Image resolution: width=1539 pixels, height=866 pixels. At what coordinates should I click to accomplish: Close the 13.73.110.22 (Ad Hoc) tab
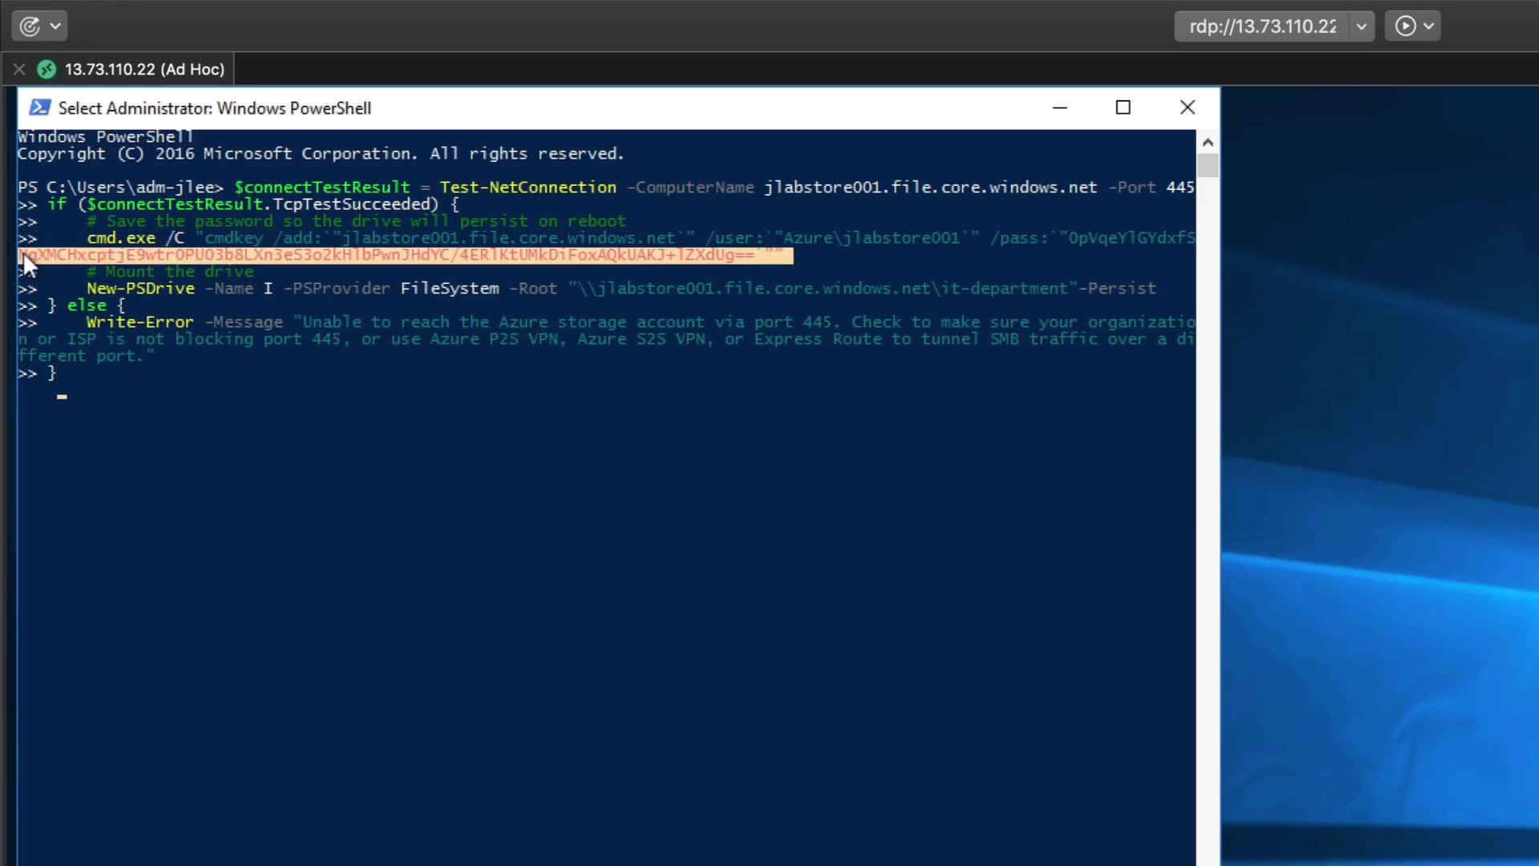click(19, 70)
